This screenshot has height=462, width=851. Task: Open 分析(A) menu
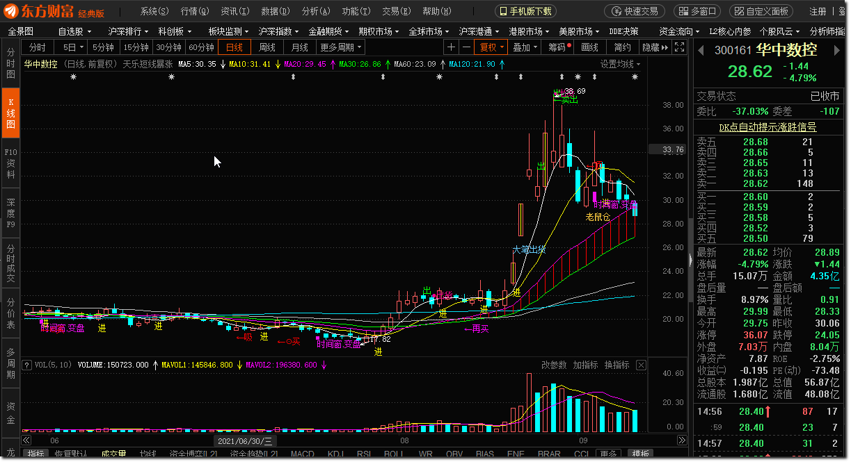(316, 11)
